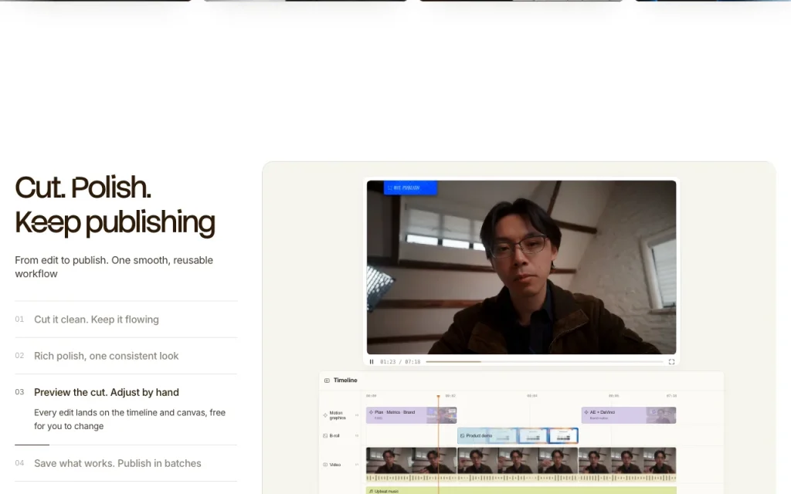Screen dimensions: 791x494
Task: Click the diamond icon on AE + DaVinci clip
Action: coord(586,412)
